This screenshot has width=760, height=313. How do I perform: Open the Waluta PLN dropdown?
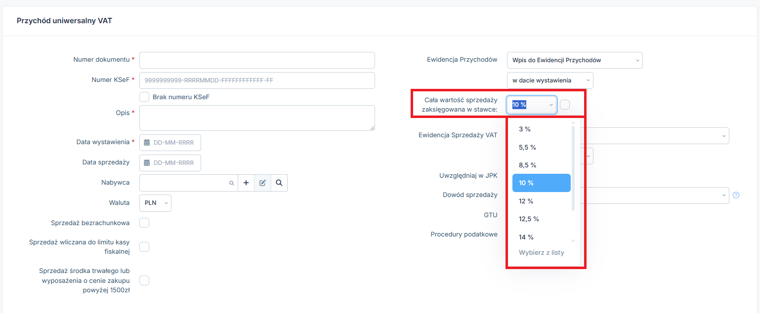pos(156,203)
